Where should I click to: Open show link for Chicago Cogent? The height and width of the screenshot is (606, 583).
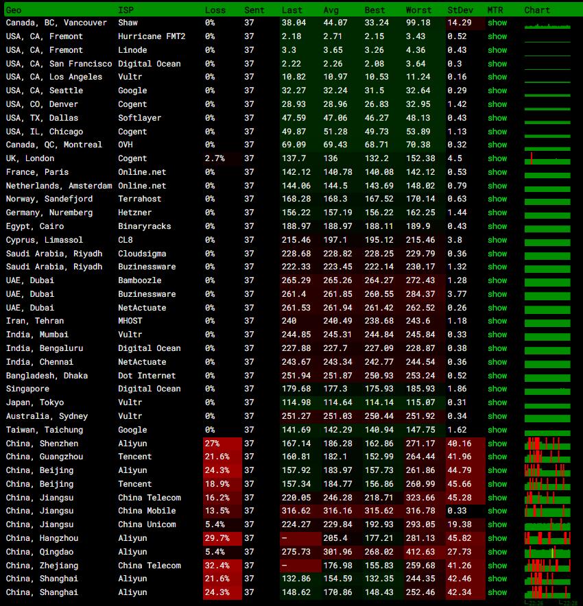(x=497, y=132)
